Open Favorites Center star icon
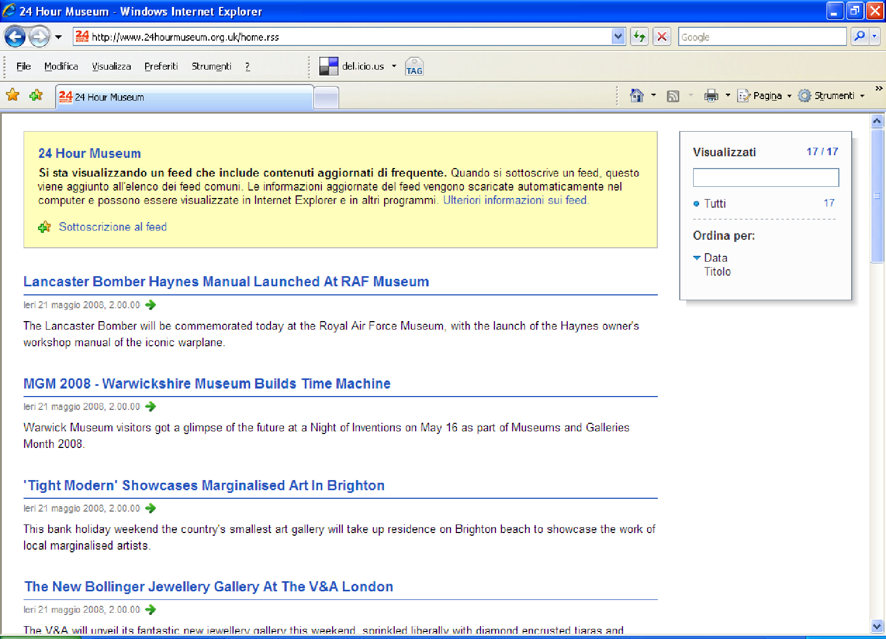Viewport: 886px width, 639px height. tap(13, 95)
